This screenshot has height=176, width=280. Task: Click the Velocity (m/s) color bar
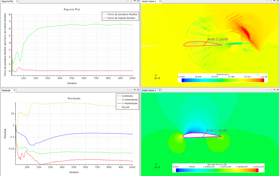223,80
